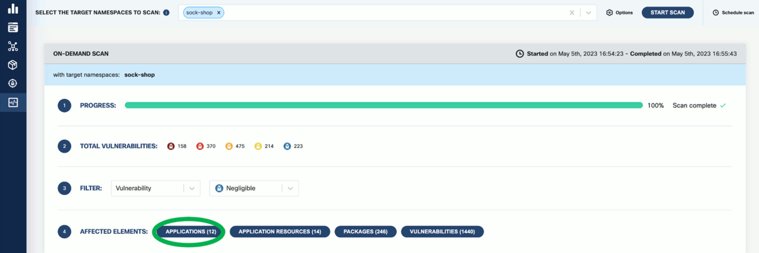This screenshot has width=759, height=253.
Task: Select the PACKAGES (246) tab
Action: pyautogui.click(x=365, y=232)
